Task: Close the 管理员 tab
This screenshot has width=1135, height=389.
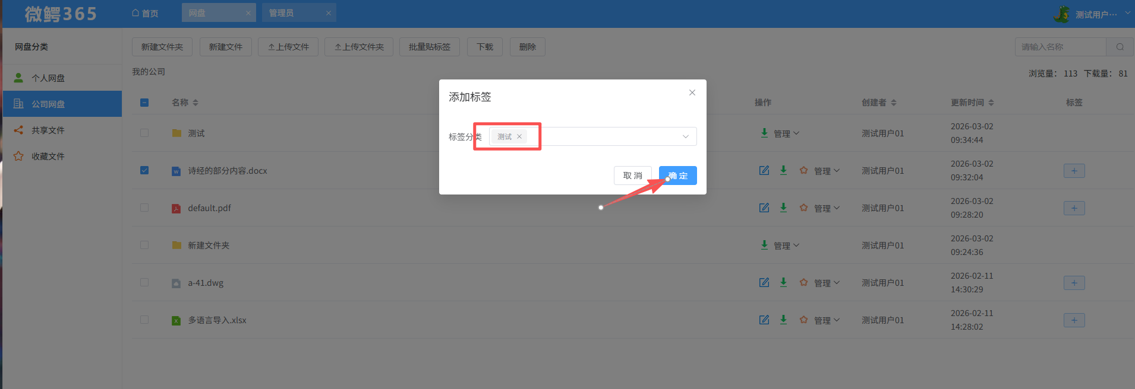Action: pos(329,13)
